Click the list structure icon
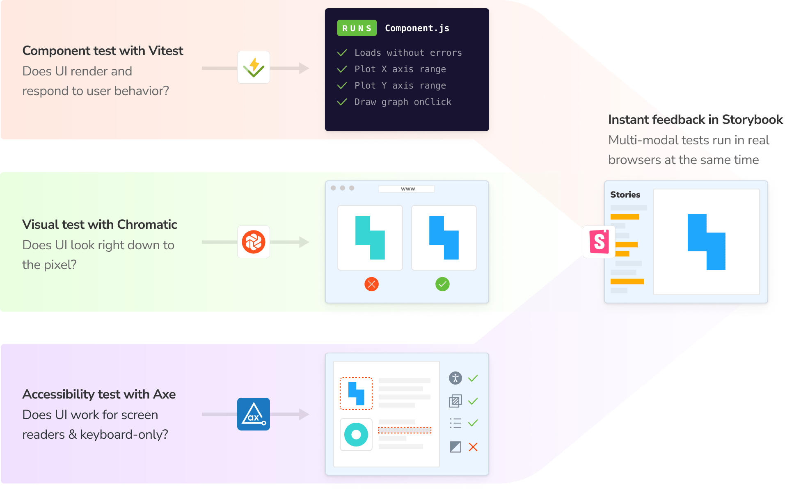801x492 pixels. [455, 423]
